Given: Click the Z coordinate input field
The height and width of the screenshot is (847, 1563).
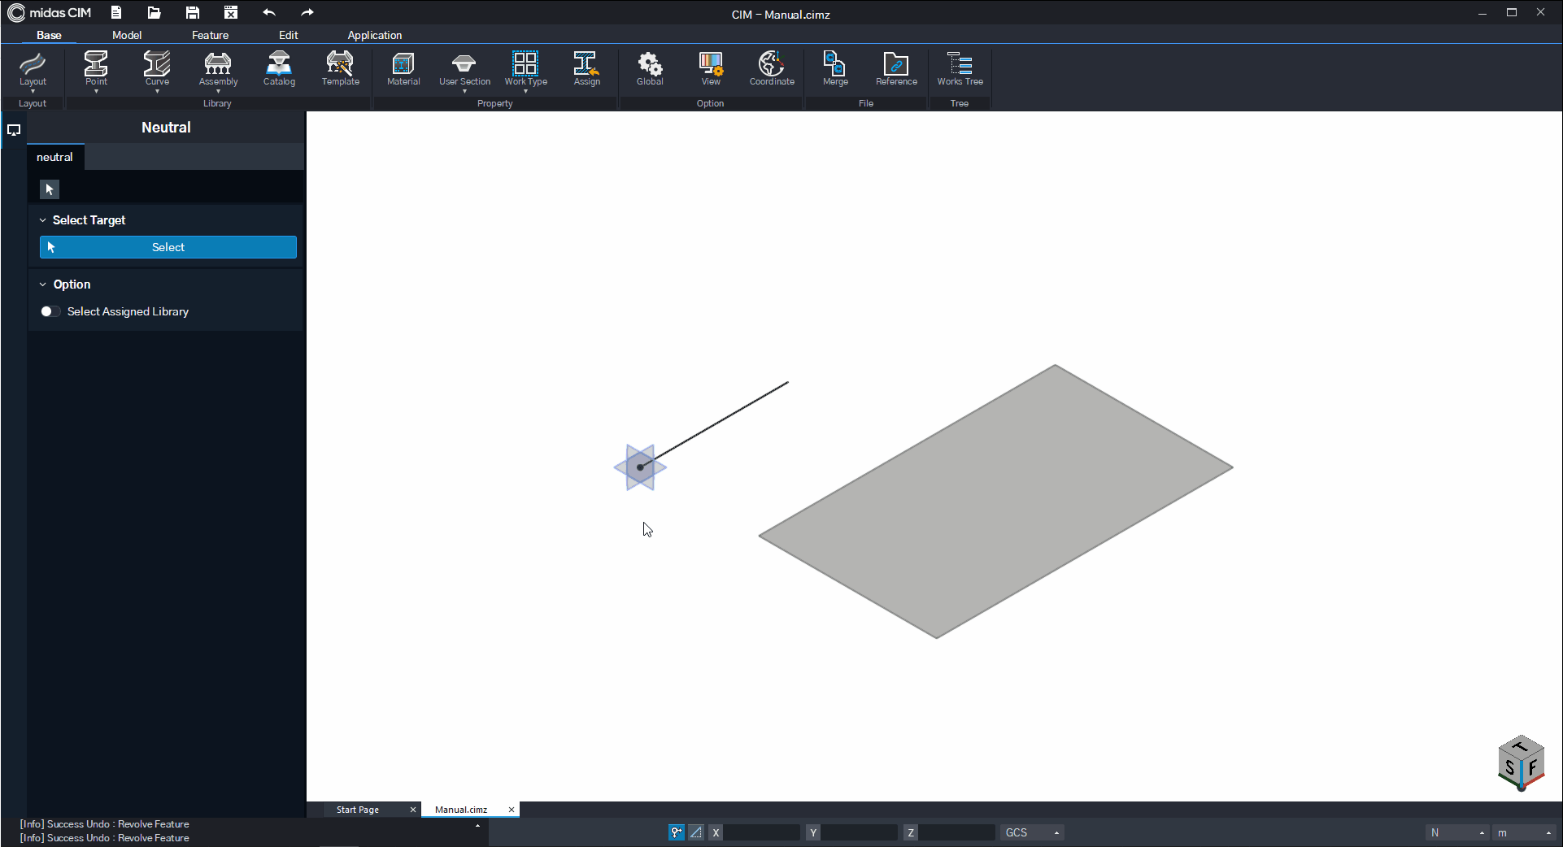Looking at the screenshot, I should 957,832.
